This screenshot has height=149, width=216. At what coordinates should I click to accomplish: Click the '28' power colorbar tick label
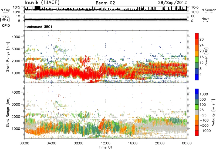click(x=201, y=39)
